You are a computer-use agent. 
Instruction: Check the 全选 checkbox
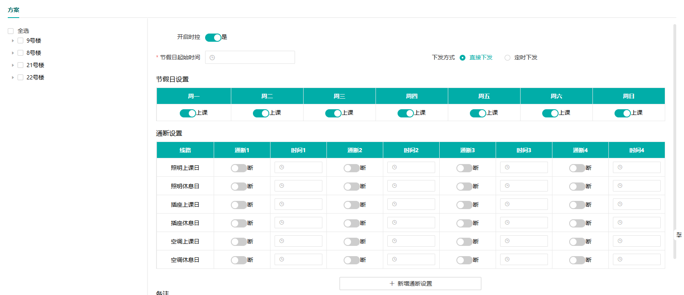[11, 31]
